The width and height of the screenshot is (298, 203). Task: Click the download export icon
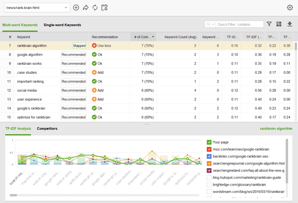tap(289, 25)
